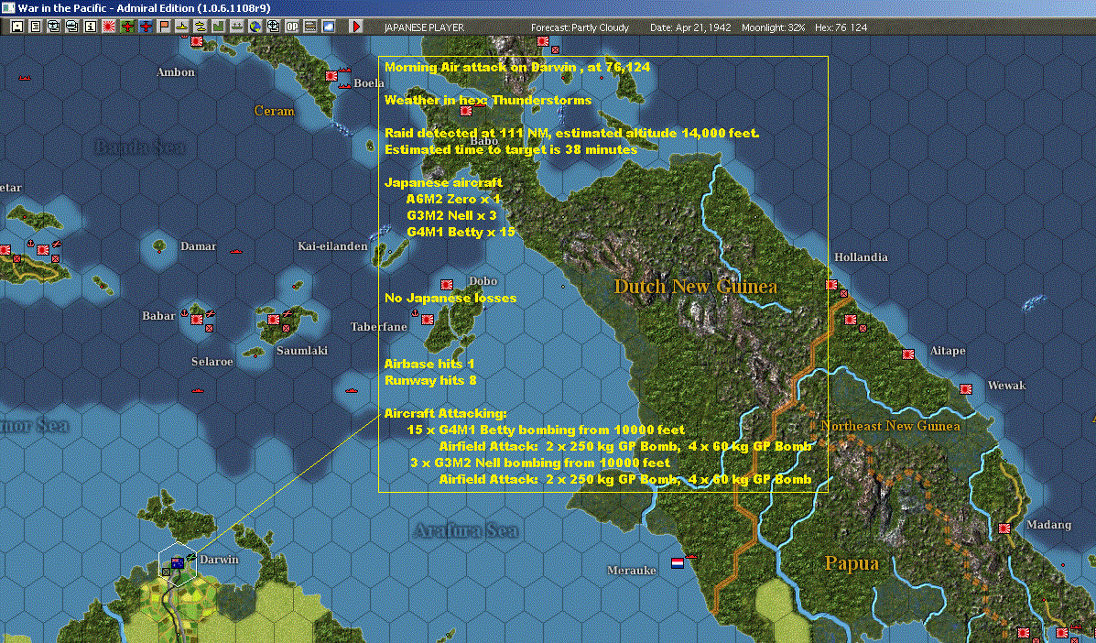Screen dimensions: 1096x643
Task: Click the 'Northeast New Guinea' region label
Action: coord(891,426)
